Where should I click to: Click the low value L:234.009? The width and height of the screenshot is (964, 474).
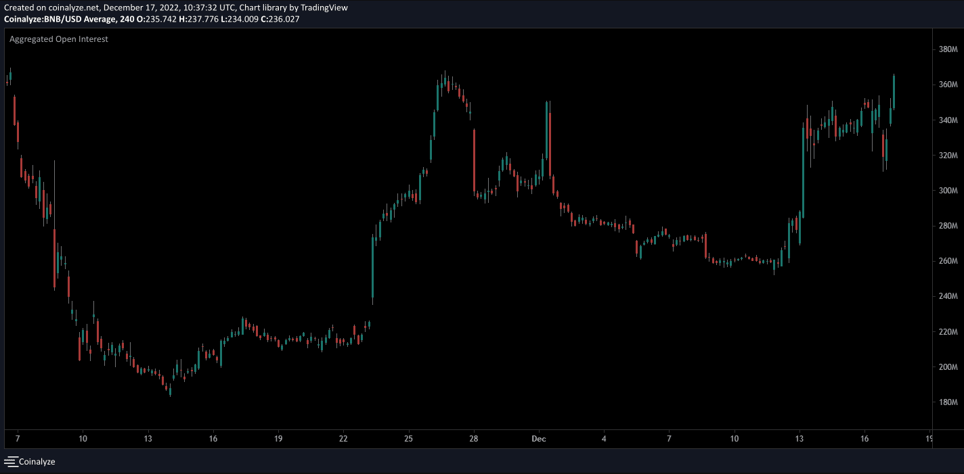point(240,19)
